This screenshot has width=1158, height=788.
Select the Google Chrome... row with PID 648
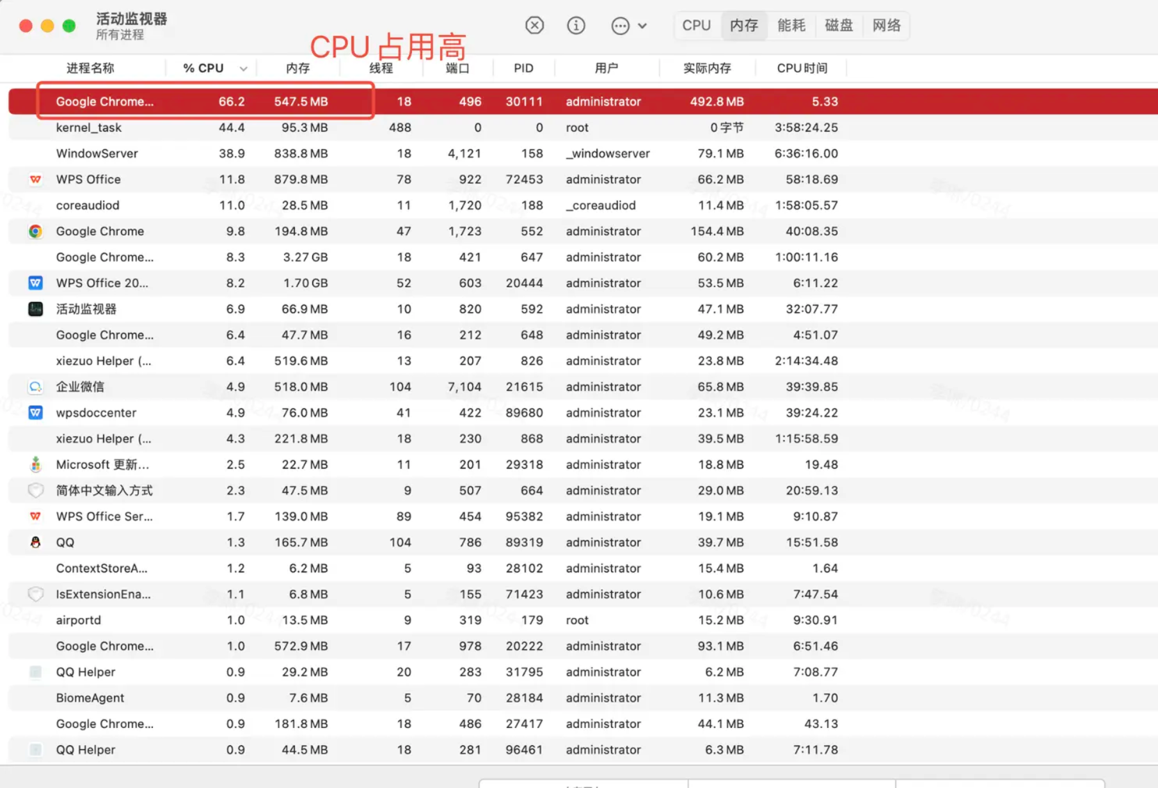[x=583, y=335]
